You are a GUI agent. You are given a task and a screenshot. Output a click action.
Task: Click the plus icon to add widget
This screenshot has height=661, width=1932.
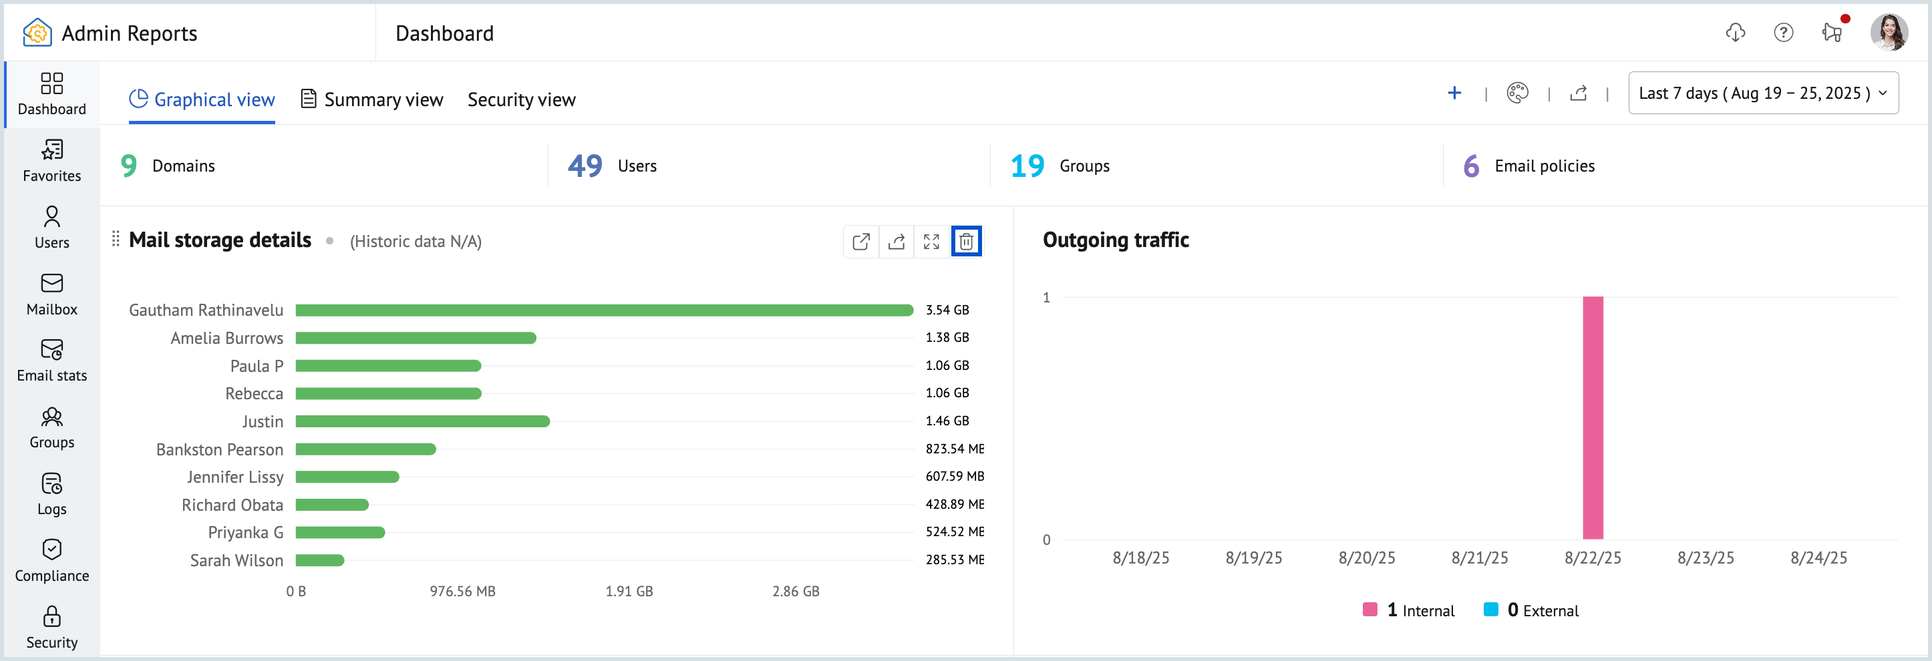coord(1454,93)
